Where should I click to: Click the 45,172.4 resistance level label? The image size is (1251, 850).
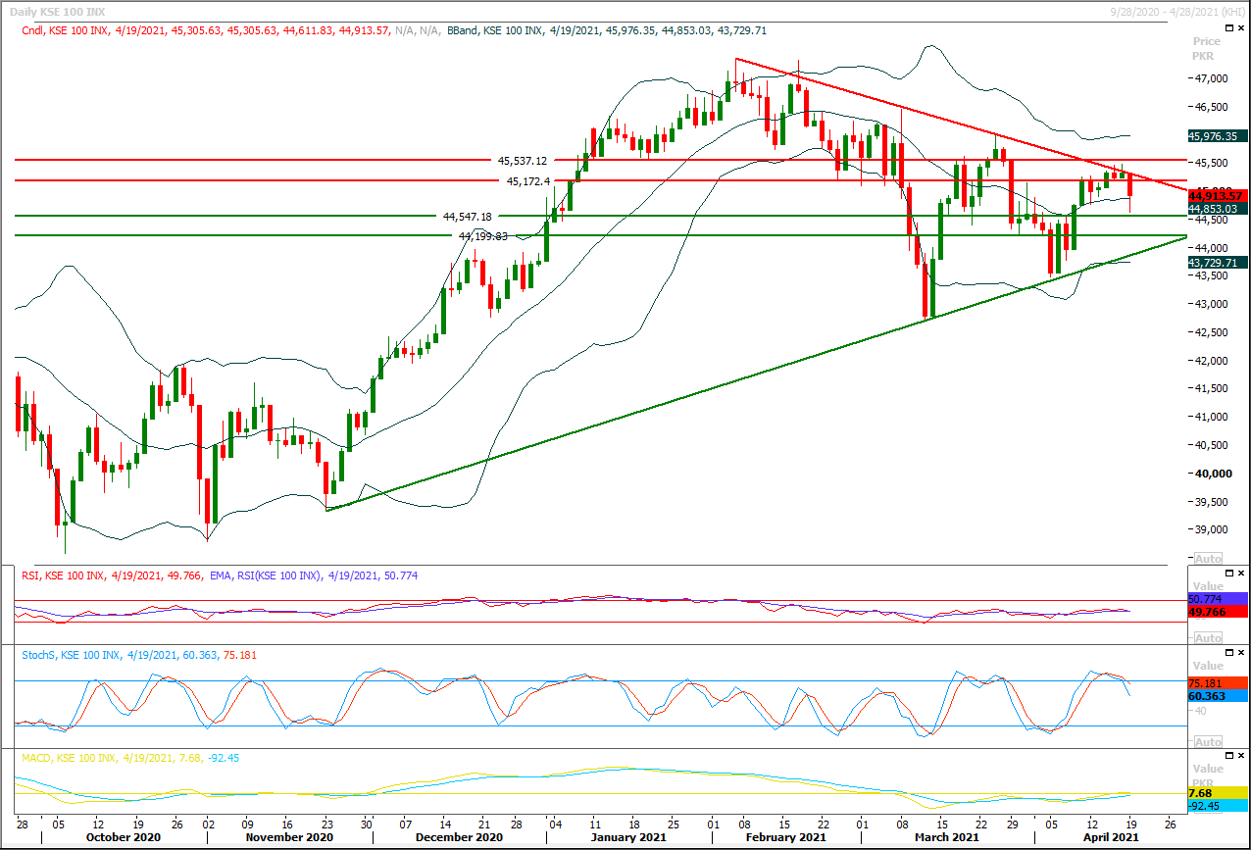click(x=530, y=180)
